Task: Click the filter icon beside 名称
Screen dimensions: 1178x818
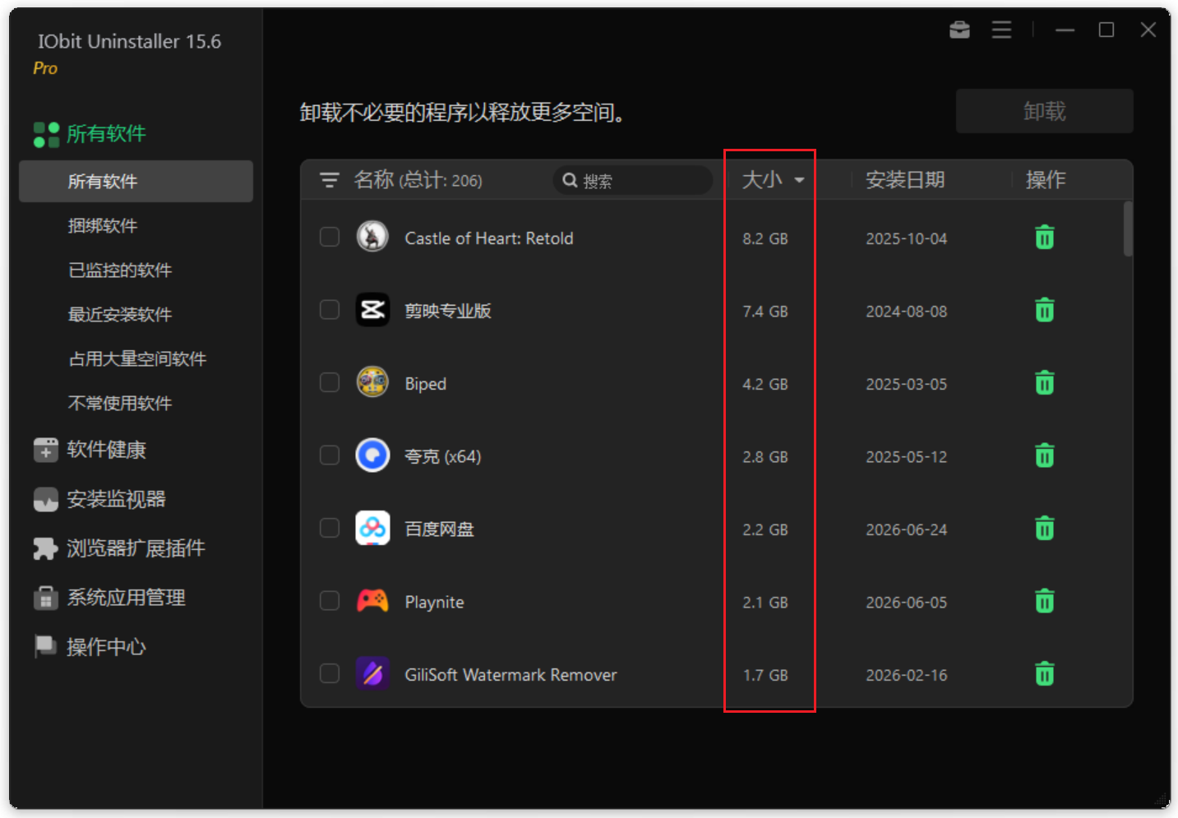Action: [330, 180]
